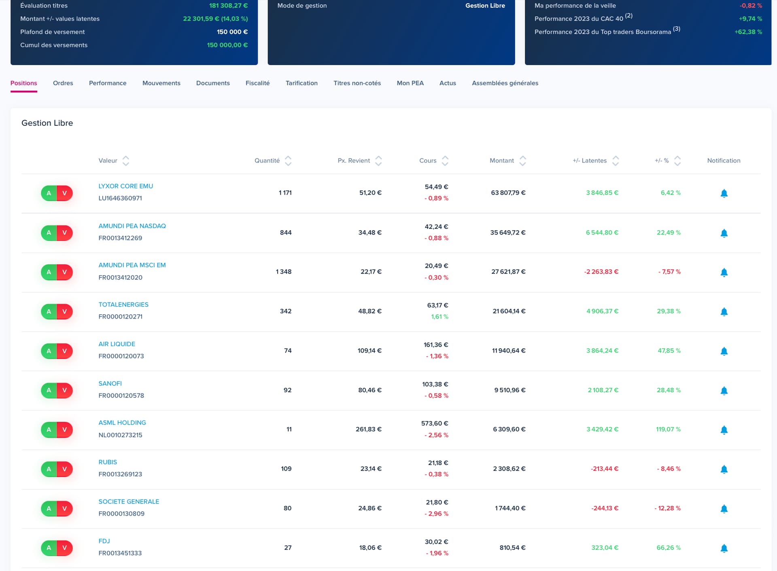The height and width of the screenshot is (571, 777).
Task: Tap the FDJ row bell icon
Action: pyautogui.click(x=724, y=548)
